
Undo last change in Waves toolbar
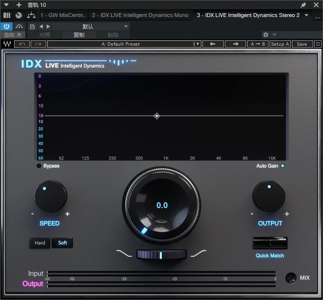click(x=22, y=44)
